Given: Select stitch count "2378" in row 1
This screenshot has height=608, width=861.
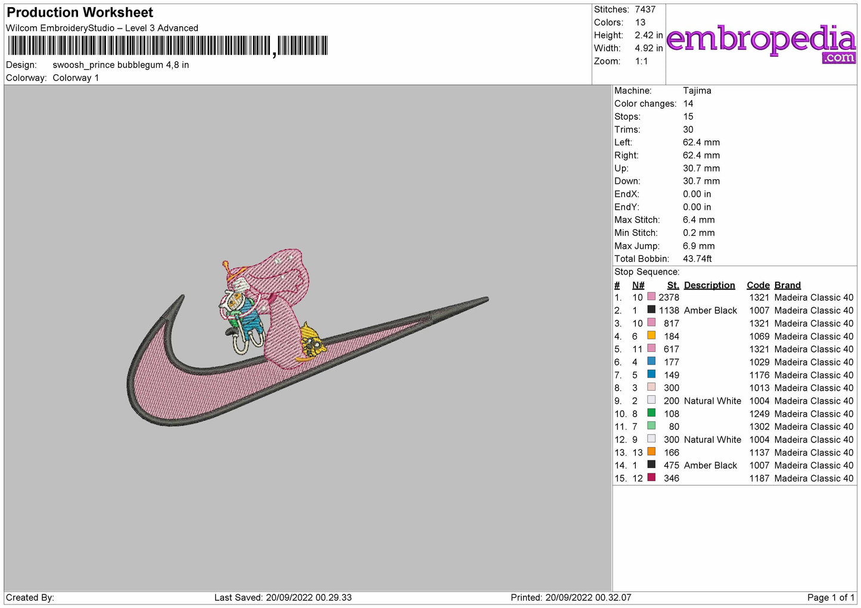Looking at the screenshot, I should [669, 298].
